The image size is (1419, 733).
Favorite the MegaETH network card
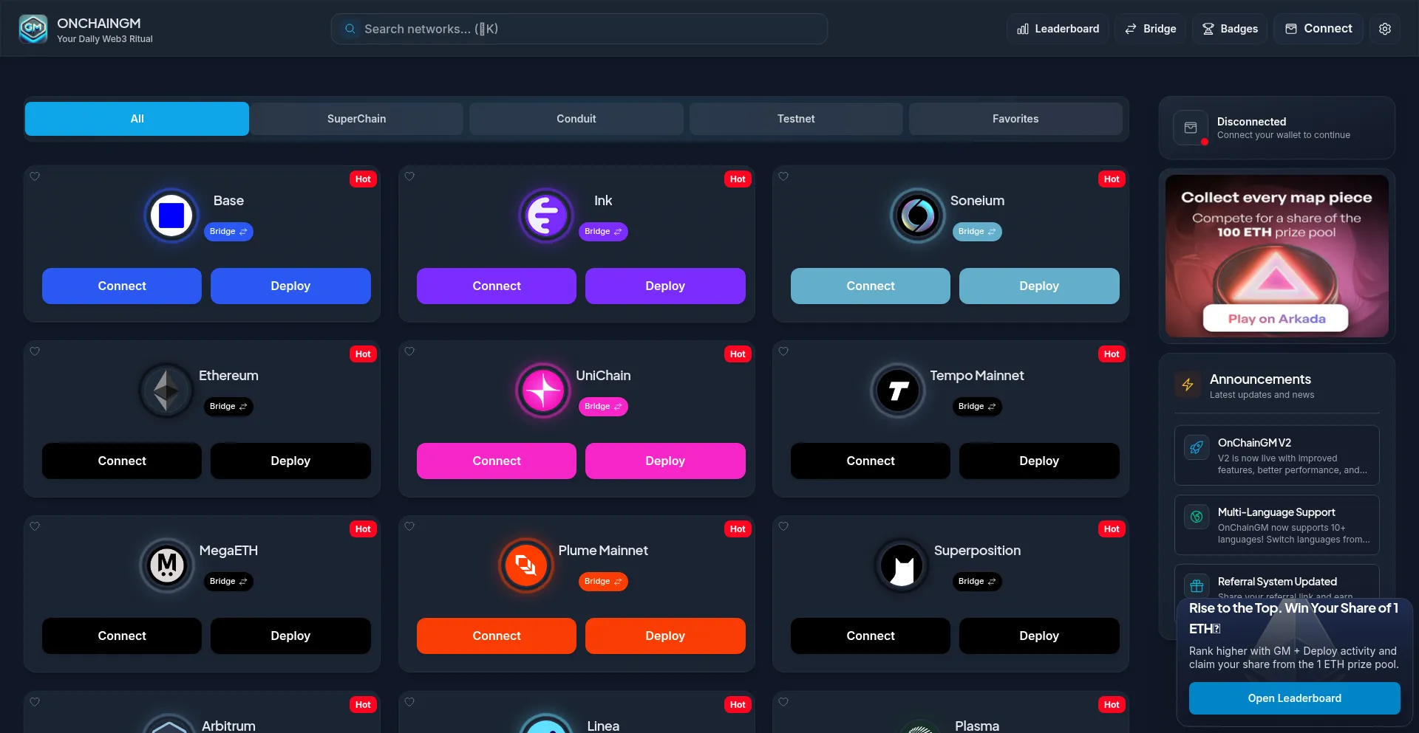(x=35, y=526)
